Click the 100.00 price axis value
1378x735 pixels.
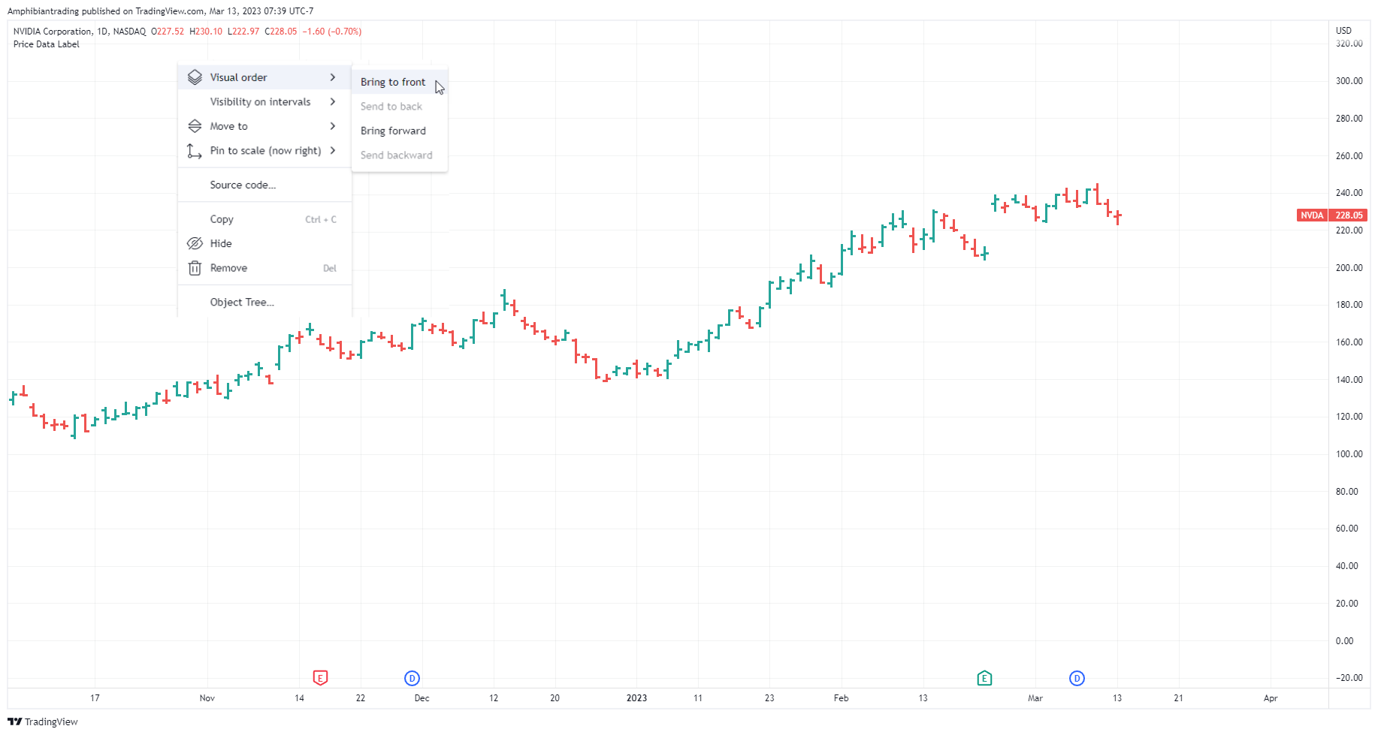pos(1349,454)
